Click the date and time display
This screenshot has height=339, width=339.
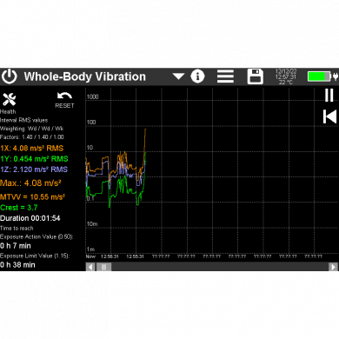[286, 76]
